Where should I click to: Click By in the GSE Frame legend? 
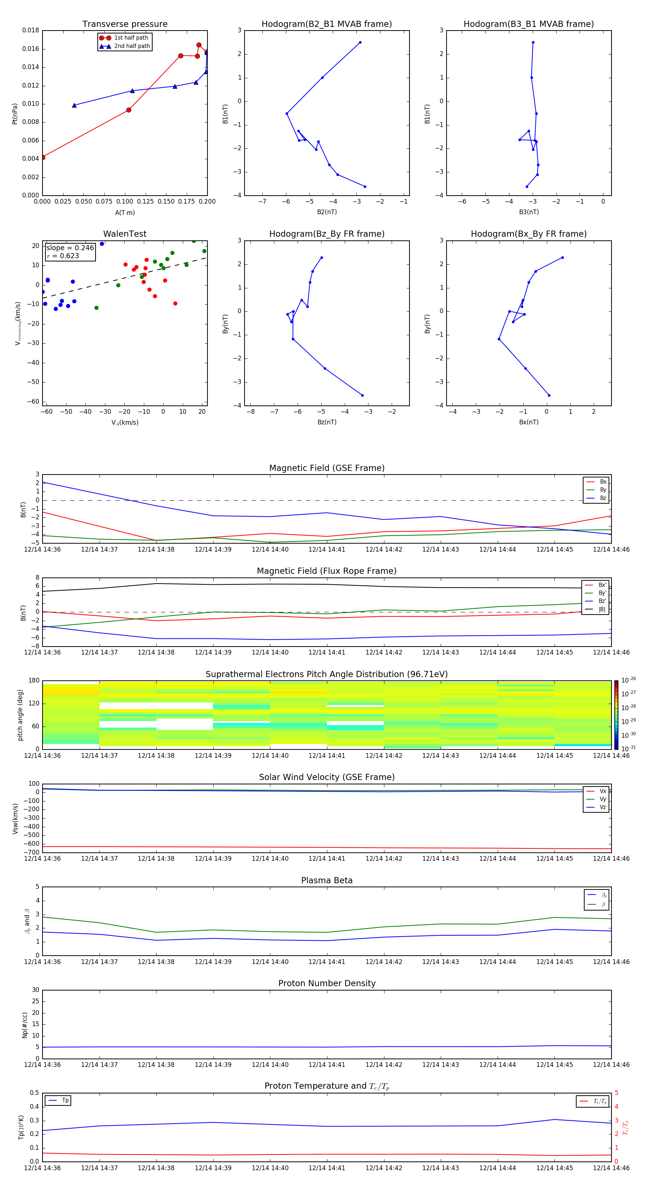(596, 489)
